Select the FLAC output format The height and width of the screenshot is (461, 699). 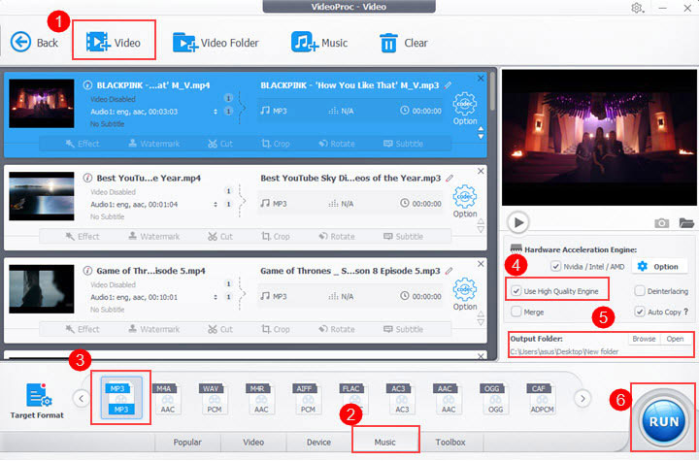(x=351, y=398)
